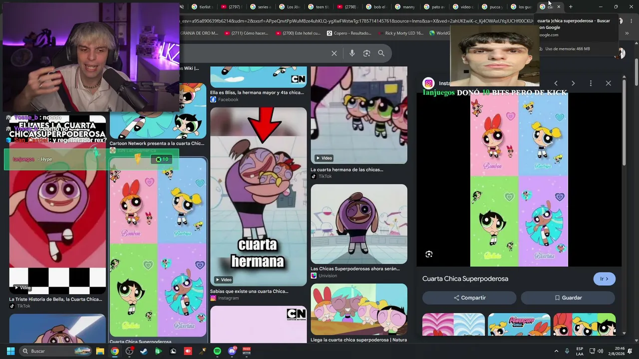
Task: Save the image with Guardar
Action: click(568, 298)
